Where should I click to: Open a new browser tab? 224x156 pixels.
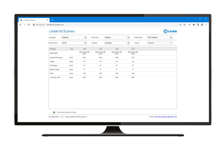click(52, 20)
